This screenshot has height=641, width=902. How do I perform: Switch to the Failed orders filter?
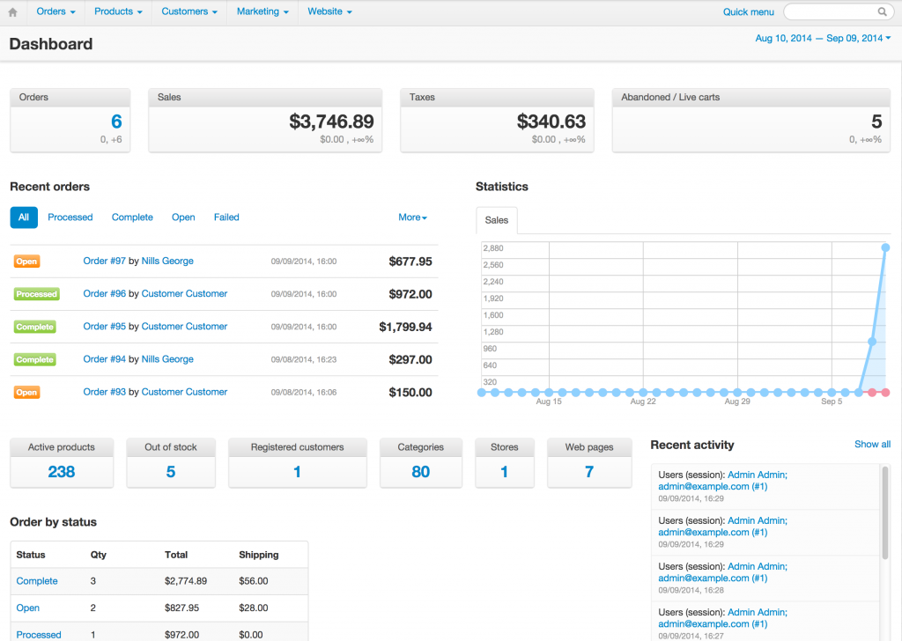click(226, 217)
